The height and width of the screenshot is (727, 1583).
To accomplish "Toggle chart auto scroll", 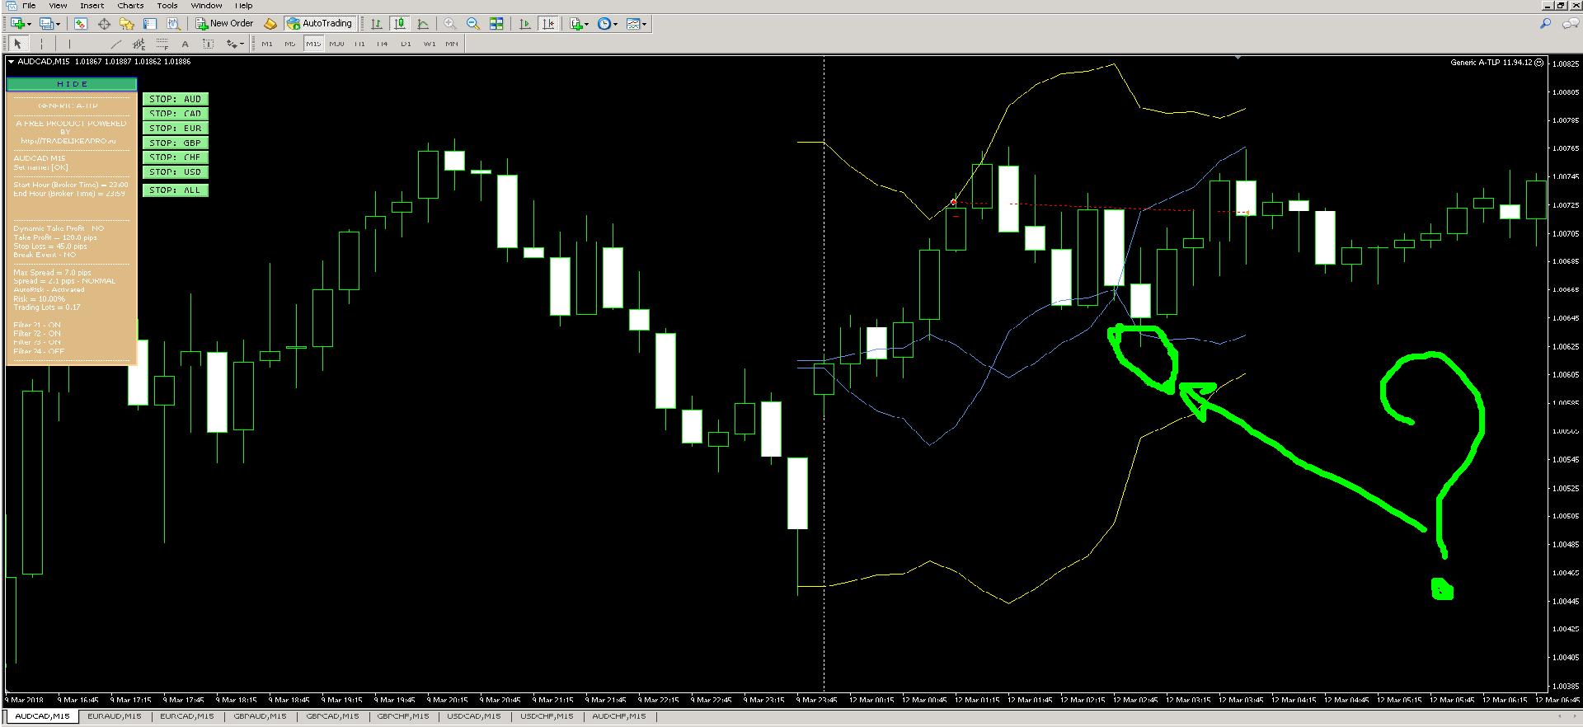I will (x=524, y=24).
